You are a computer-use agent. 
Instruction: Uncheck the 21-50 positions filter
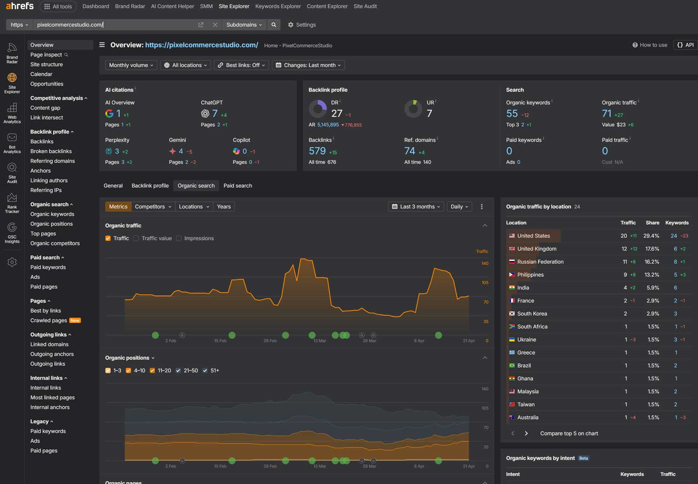[x=178, y=370]
